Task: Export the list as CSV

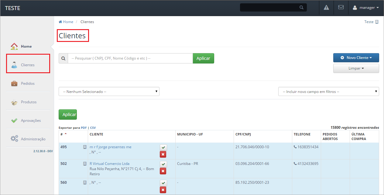Action: coord(93,128)
